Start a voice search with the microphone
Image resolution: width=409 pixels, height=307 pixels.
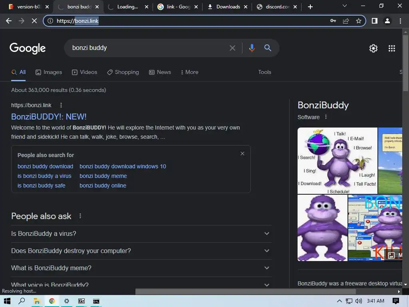pyautogui.click(x=252, y=48)
